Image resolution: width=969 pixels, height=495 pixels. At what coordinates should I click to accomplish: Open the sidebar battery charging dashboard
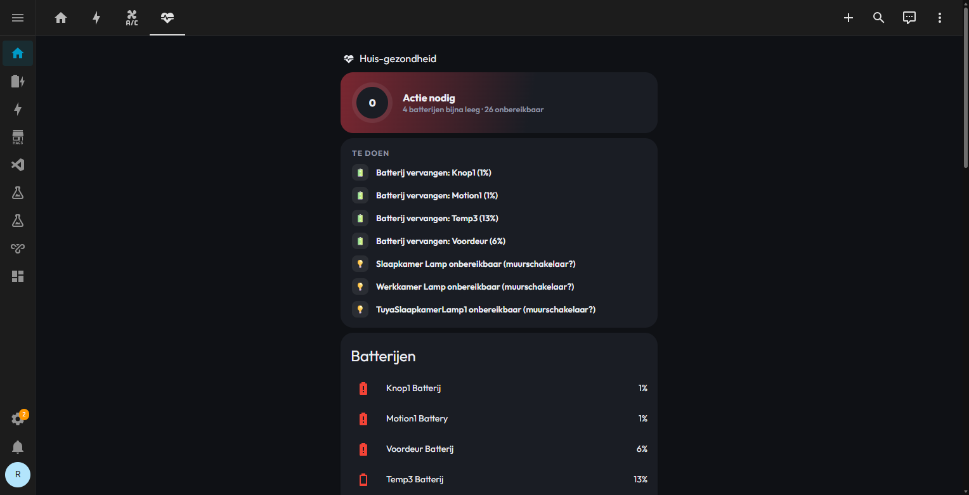18,81
